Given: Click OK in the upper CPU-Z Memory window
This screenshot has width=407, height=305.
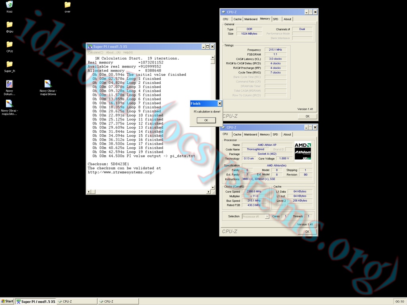Looking at the screenshot, I should click(308, 116).
